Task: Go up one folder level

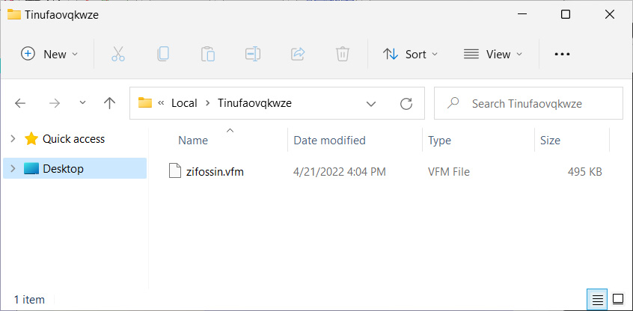Action: [x=110, y=103]
